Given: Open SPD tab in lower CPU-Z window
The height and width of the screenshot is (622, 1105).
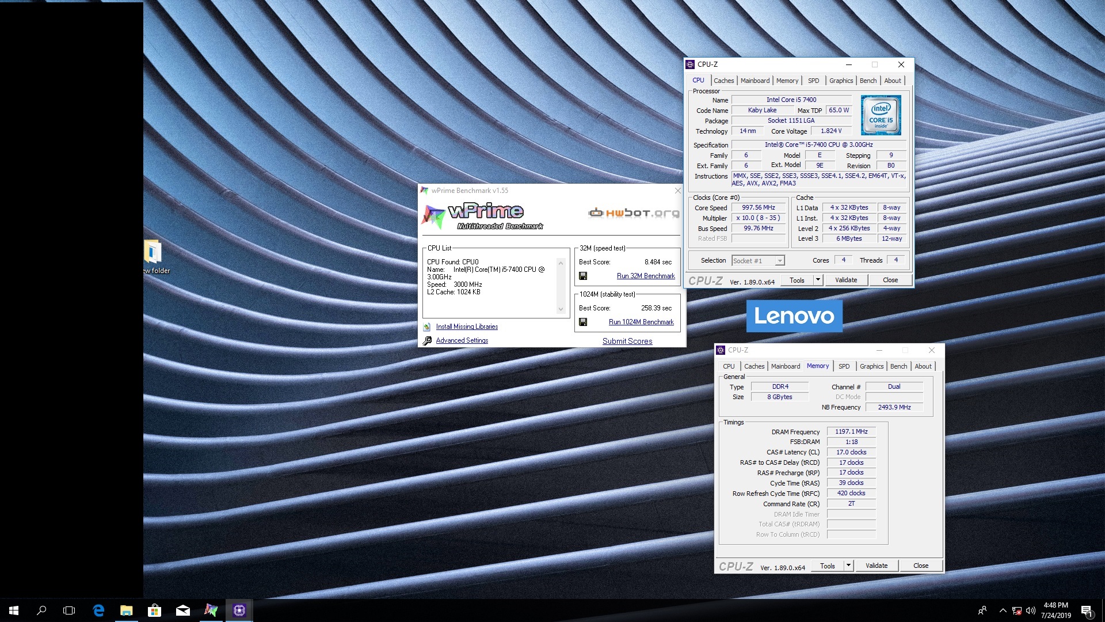Looking at the screenshot, I should click(844, 366).
